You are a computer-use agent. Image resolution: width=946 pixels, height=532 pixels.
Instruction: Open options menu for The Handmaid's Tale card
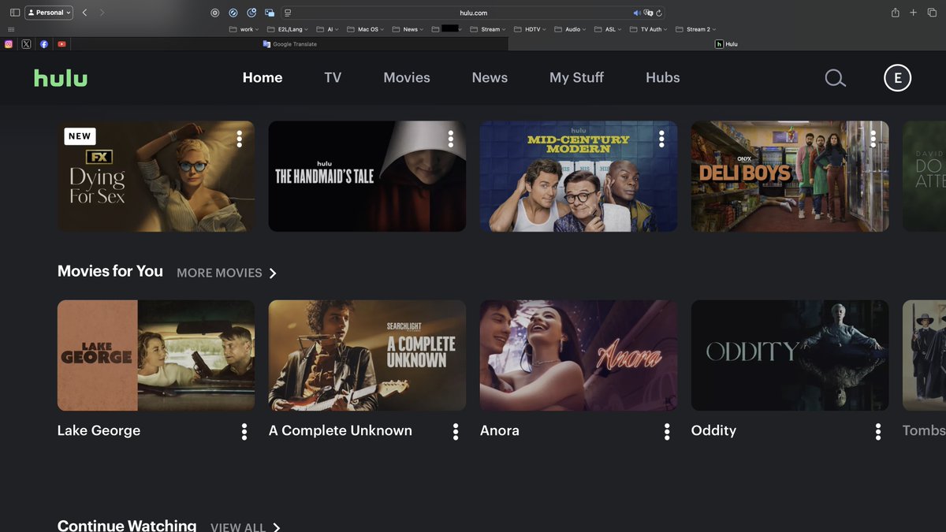(450, 139)
